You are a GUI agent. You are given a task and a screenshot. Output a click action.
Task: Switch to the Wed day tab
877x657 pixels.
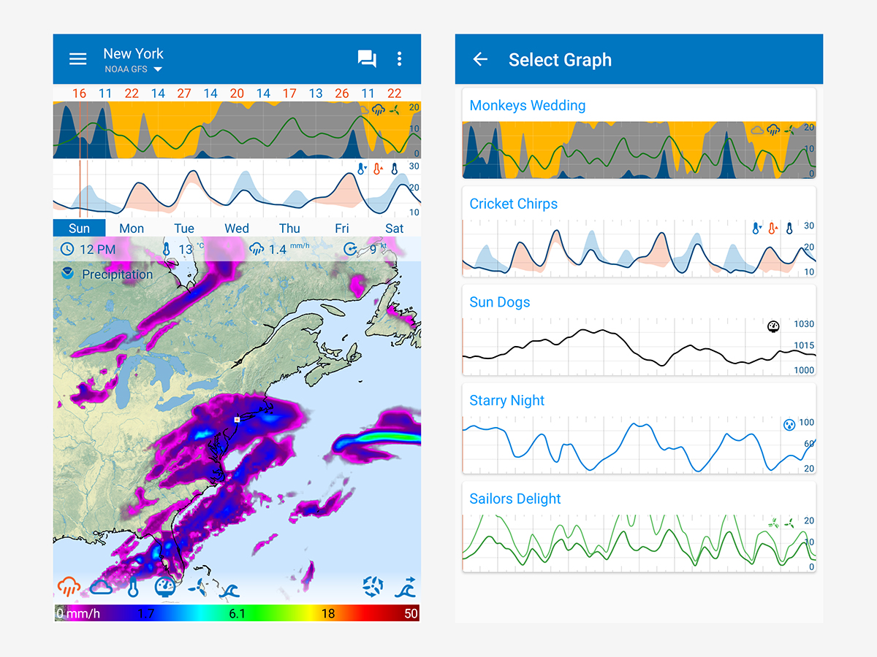[x=237, y=228]
